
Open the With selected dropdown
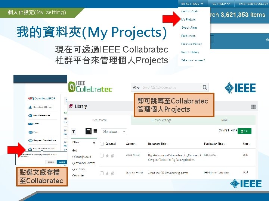(x=114, y=132)
